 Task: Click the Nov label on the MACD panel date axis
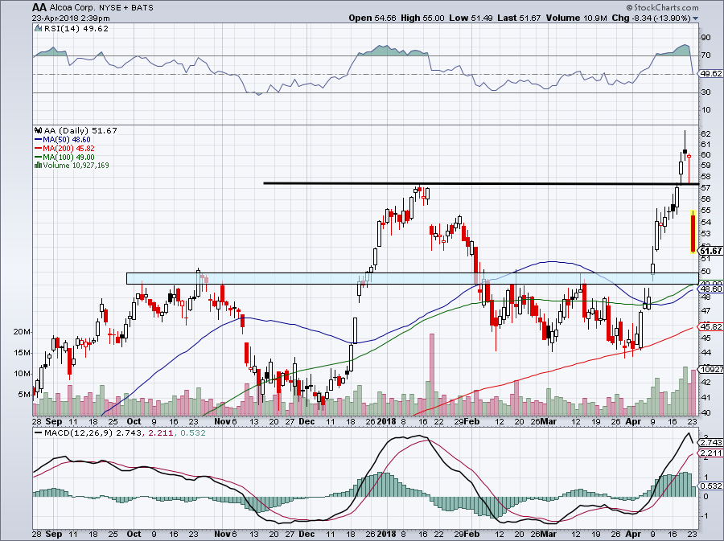coord(223,534)
